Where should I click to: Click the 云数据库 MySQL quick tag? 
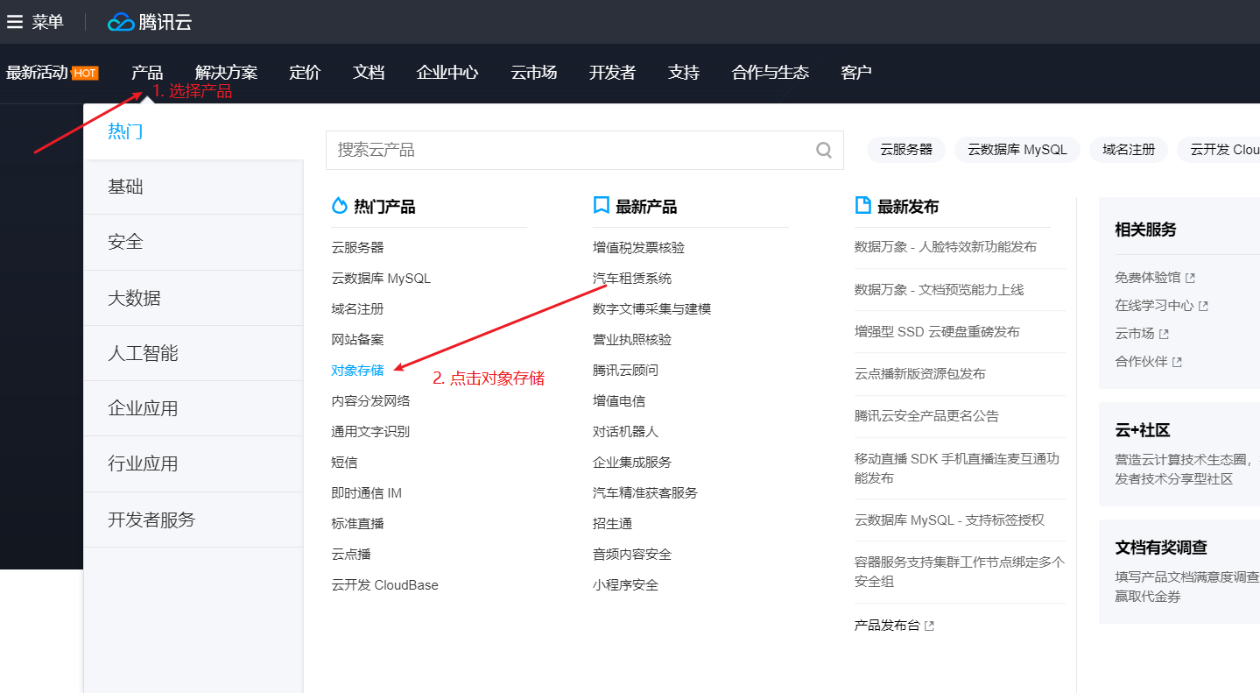(1017, 150)
